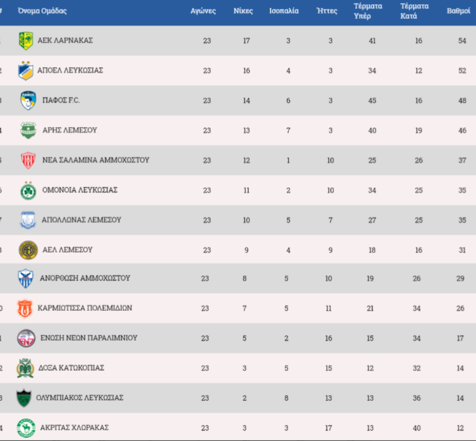Click the Omonoia shamrock logo

click(x=28, y=190)
